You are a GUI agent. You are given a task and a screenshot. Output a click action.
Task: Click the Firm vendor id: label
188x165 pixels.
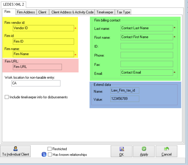click(15, 22)
